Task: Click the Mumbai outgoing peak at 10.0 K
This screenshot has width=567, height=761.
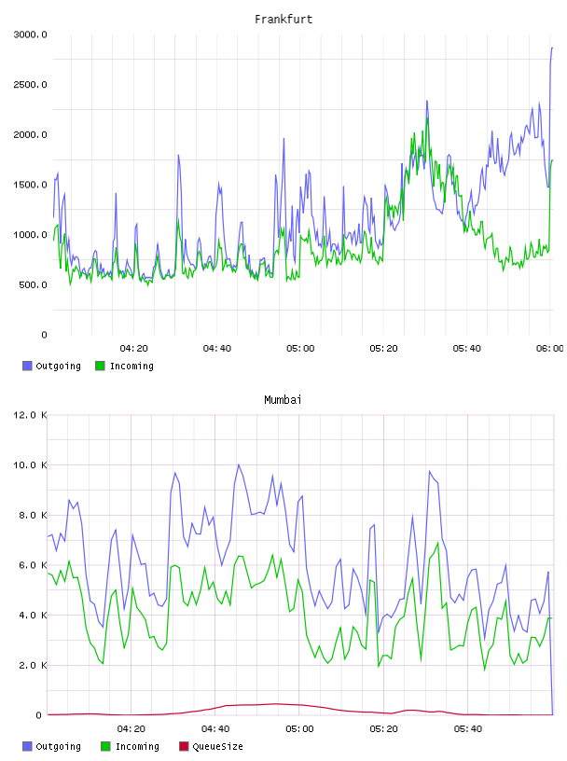Action: coord(239,465)
